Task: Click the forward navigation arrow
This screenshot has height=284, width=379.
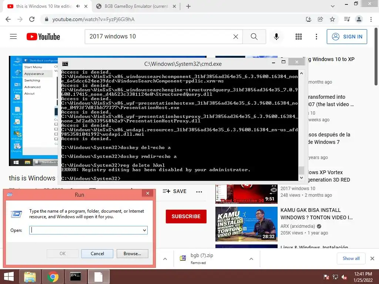Action: (x=20, y=19)
